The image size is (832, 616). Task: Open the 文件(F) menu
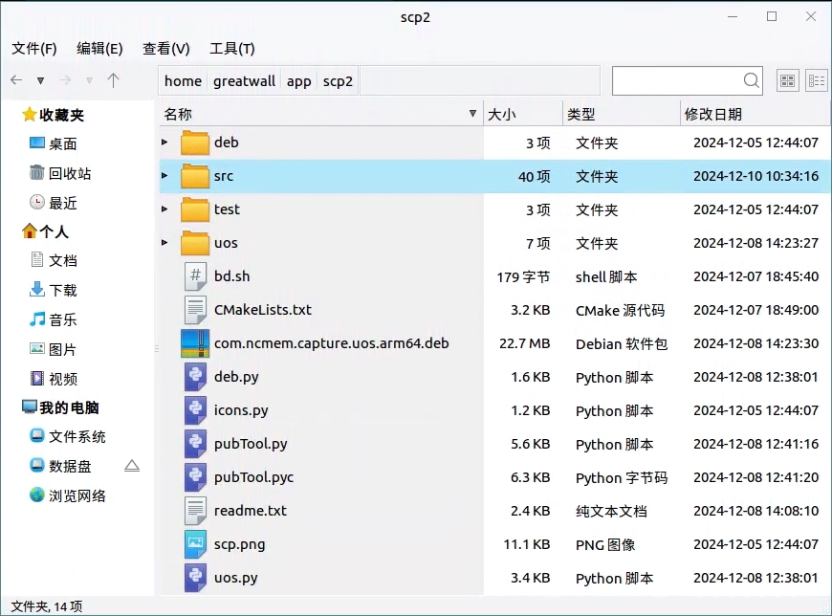33,49
